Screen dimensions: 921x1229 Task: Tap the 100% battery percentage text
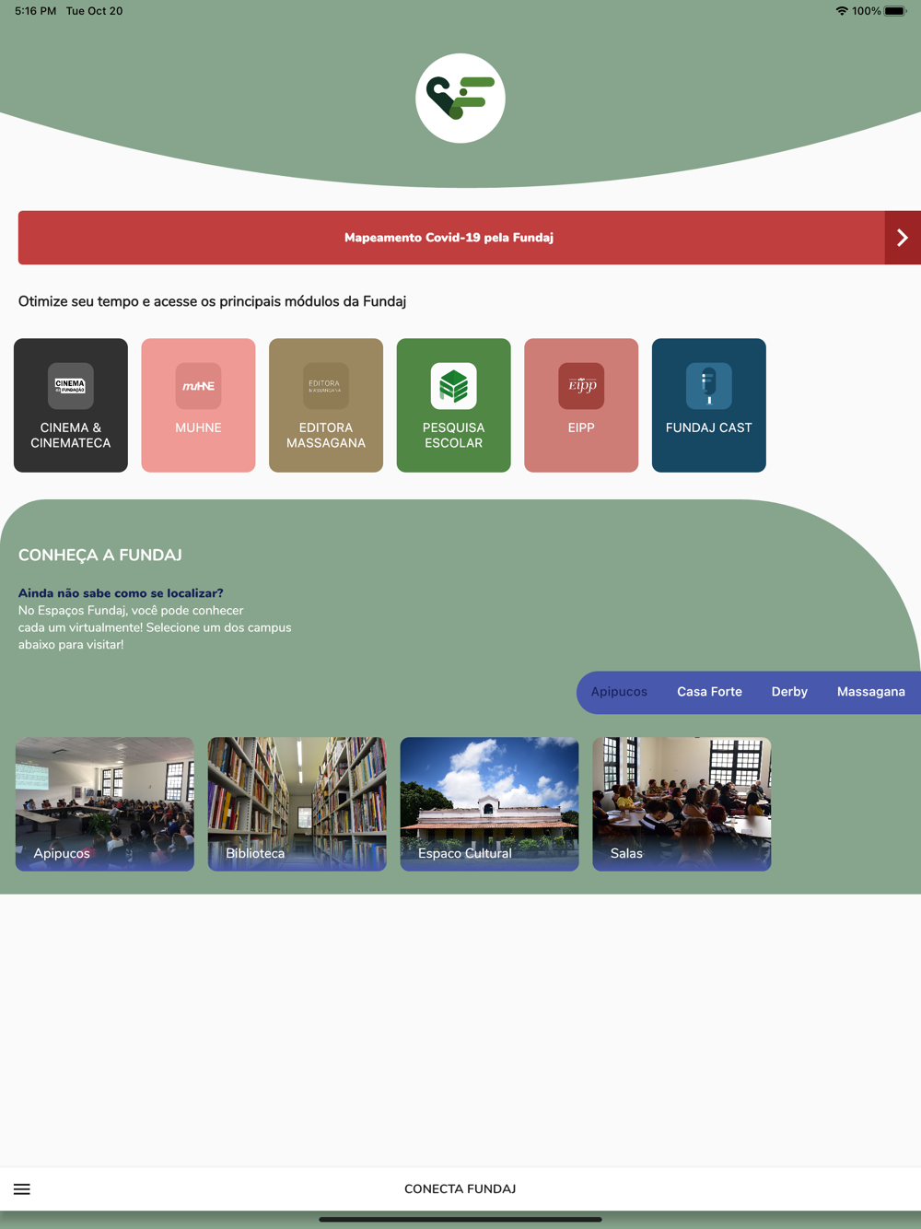[867, 11]
